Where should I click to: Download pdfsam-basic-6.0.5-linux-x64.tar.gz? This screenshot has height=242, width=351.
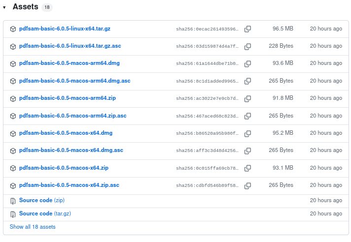pyautogui.click(x=65, y=29)
